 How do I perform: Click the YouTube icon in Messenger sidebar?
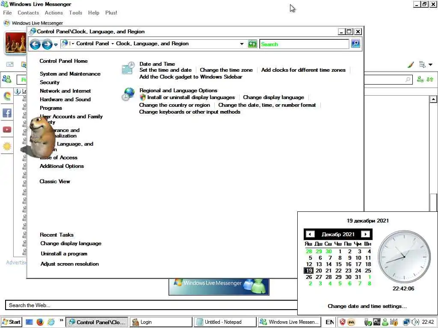7,130
